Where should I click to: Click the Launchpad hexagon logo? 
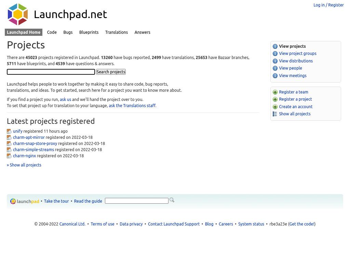(x=18, y=14)
